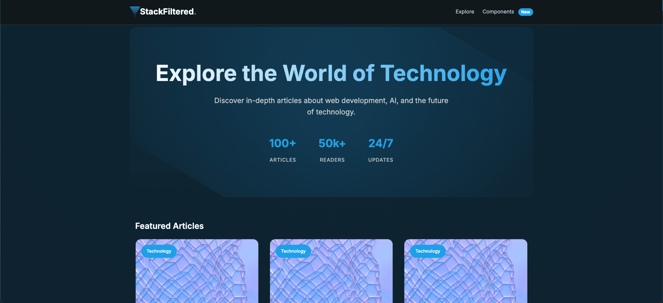Click the READERS stat label
The image size is (663, 303).
(x=332, y=160)
